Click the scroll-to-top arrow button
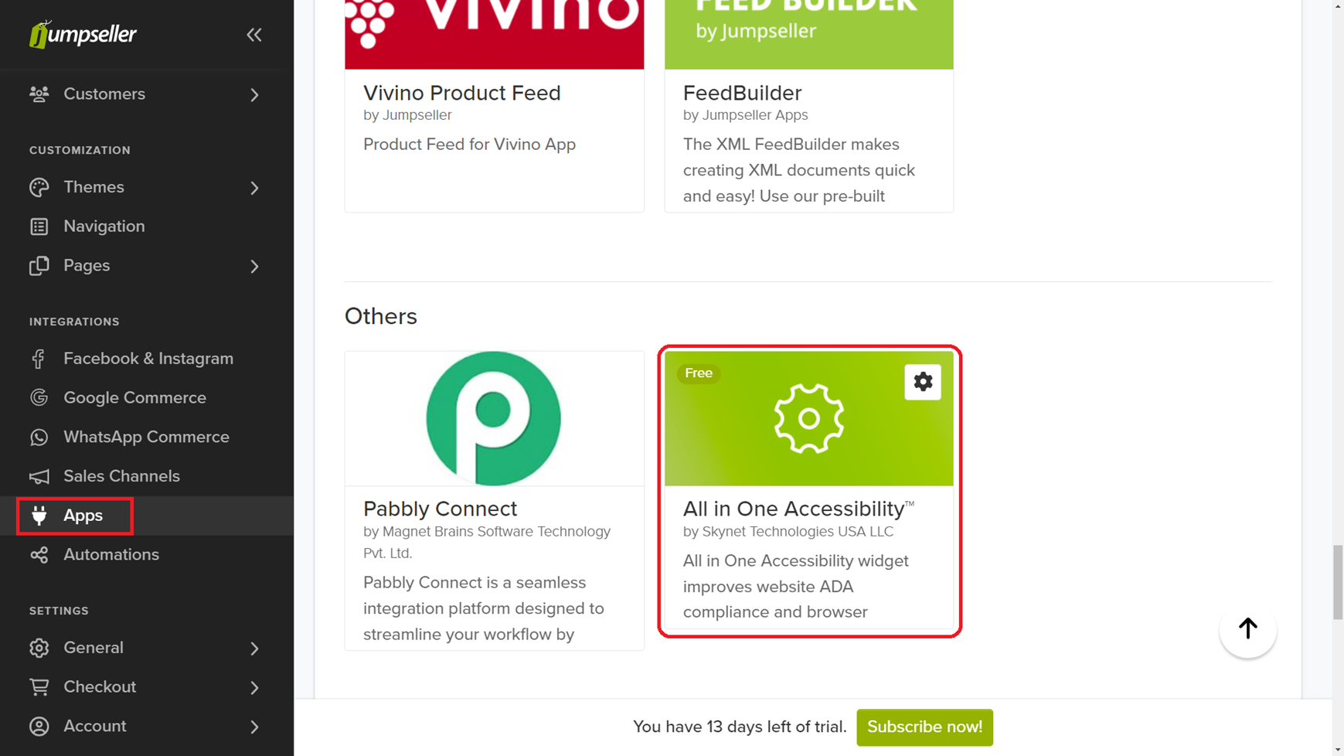The image size is (1344, 756). point(1247,629)
